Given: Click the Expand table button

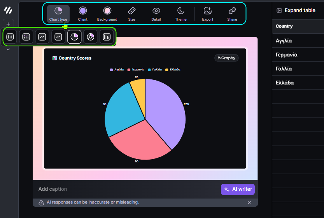Looking at the screenshot, I should (x=296, y=11).
